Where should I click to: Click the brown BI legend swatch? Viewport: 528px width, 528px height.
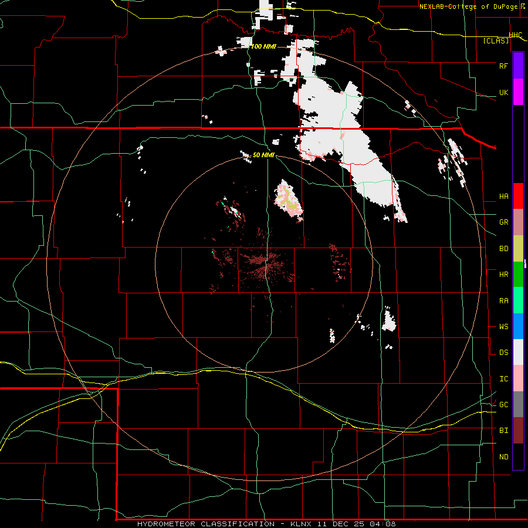pyautogui.click(x=518, y=431)
